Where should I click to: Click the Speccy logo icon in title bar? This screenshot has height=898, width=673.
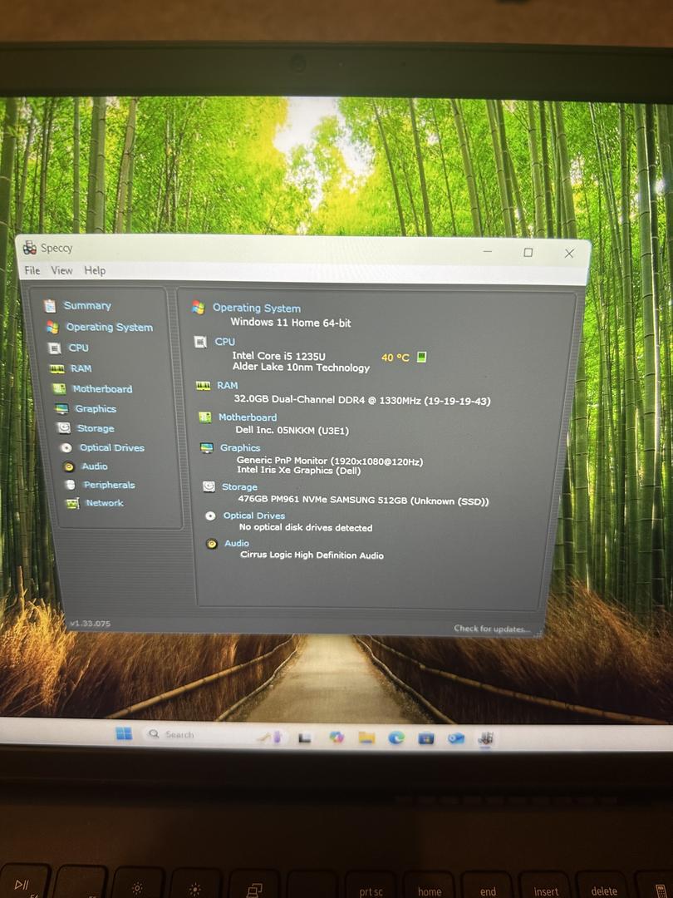[x=30, y=248]
